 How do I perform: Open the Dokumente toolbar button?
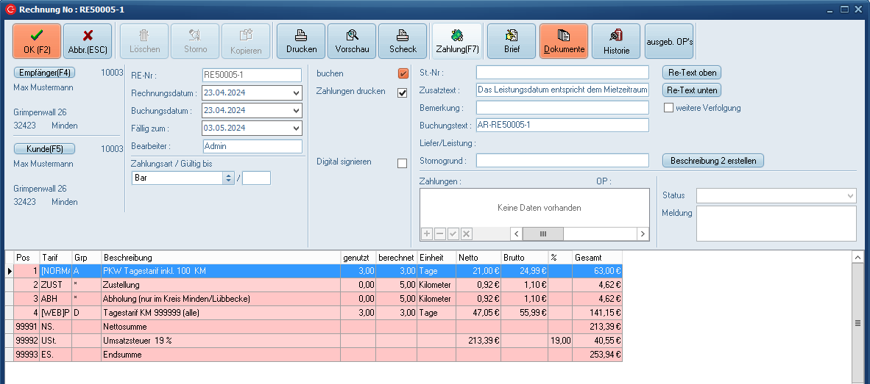click(564, 41)
